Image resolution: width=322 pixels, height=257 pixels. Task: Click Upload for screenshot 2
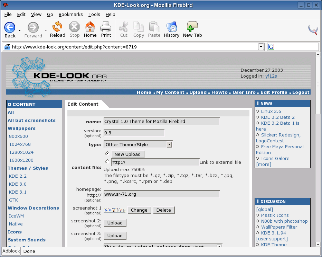115,223
